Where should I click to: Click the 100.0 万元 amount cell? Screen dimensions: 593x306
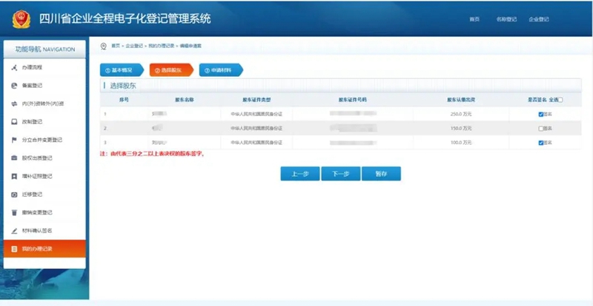pos(461,143)
